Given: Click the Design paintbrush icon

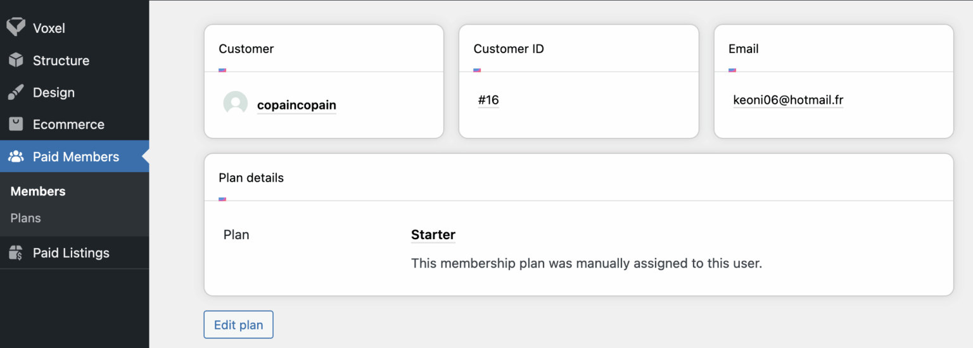Looking at the screenshot, I should 16,92.
